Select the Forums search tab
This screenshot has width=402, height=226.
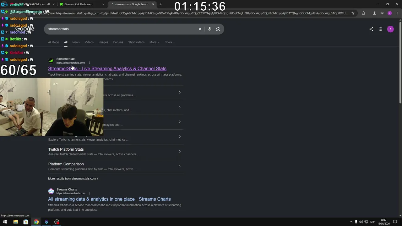click(x=118, y=42)
